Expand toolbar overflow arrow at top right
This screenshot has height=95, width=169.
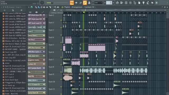pos(167,3)
